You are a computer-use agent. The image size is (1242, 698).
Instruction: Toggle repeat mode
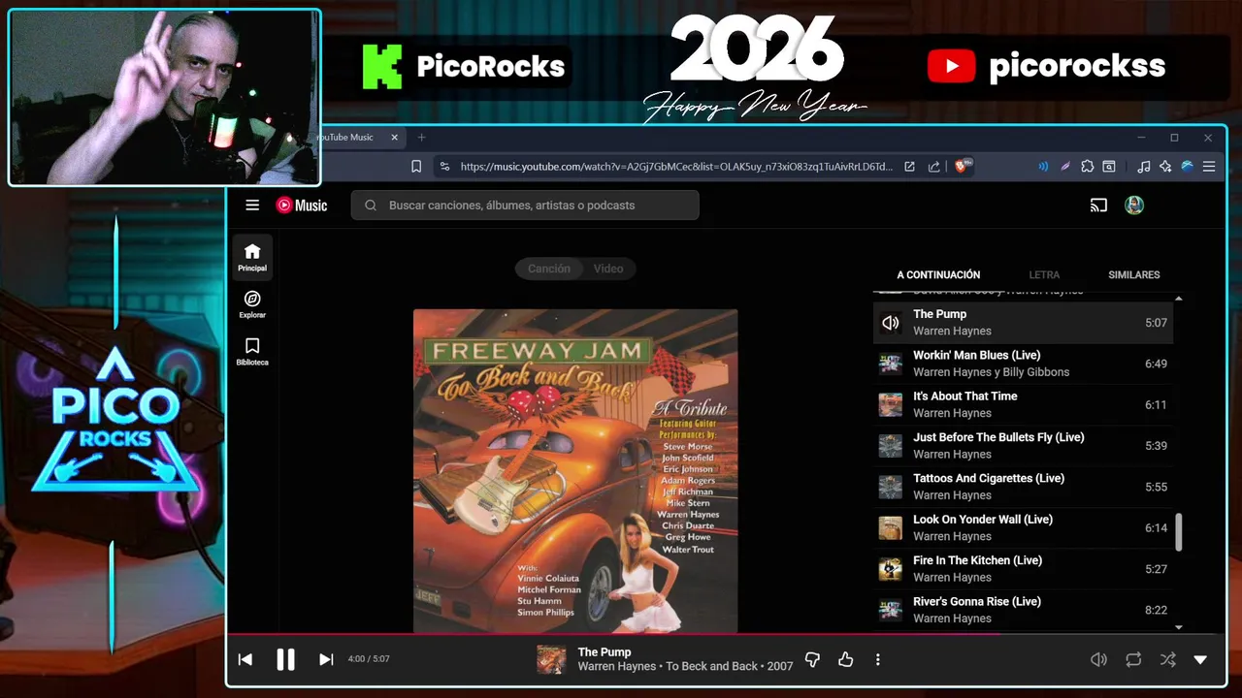pyautogui.click(x=1133, y=659)
